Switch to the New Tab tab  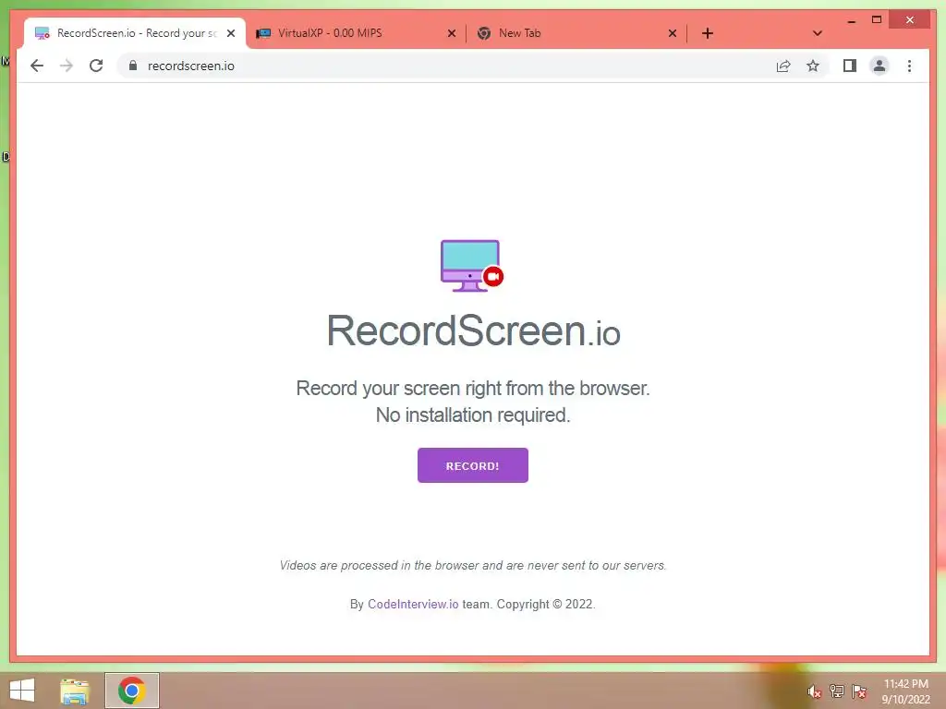coord(576,33)
